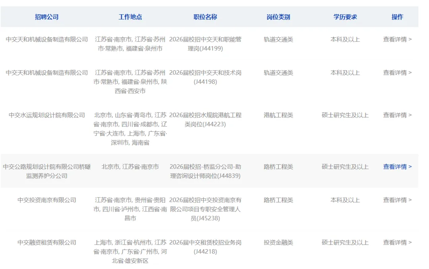
Task: Click 轨道交通类 in the J44198 row
Action: click(278, 73)
